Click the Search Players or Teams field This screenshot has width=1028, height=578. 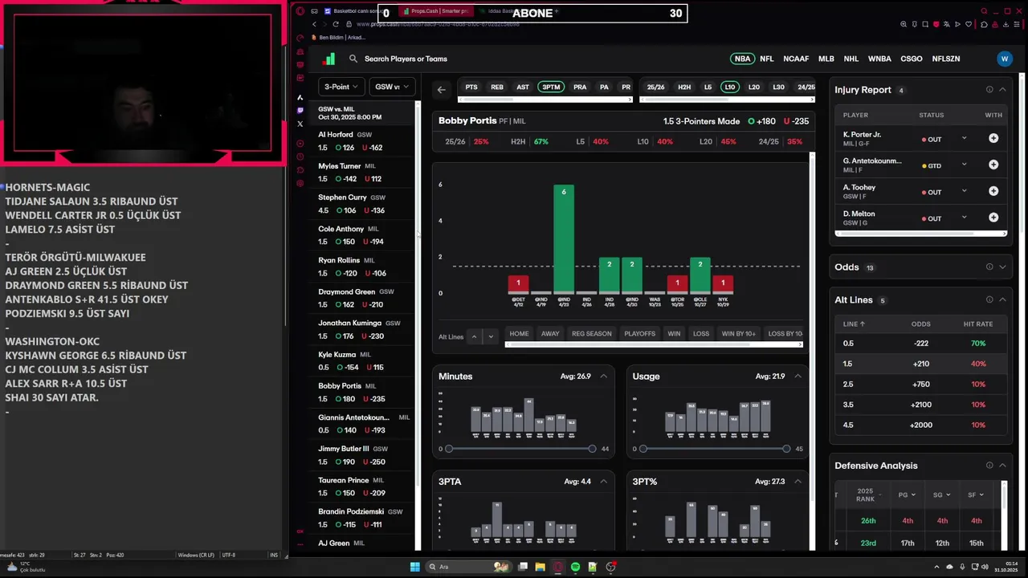[406, 59]
